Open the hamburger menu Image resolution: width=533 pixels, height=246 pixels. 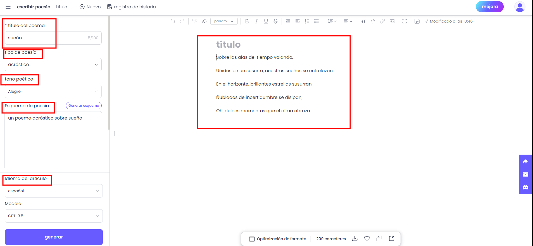pos(8,7)
